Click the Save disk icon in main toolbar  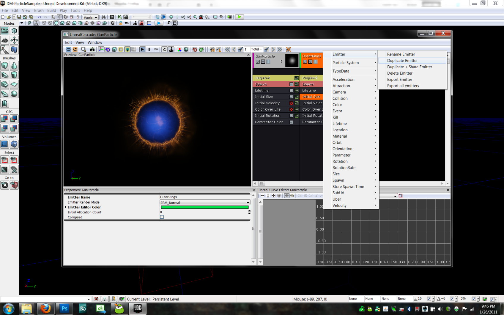click(x=19, y=17)
